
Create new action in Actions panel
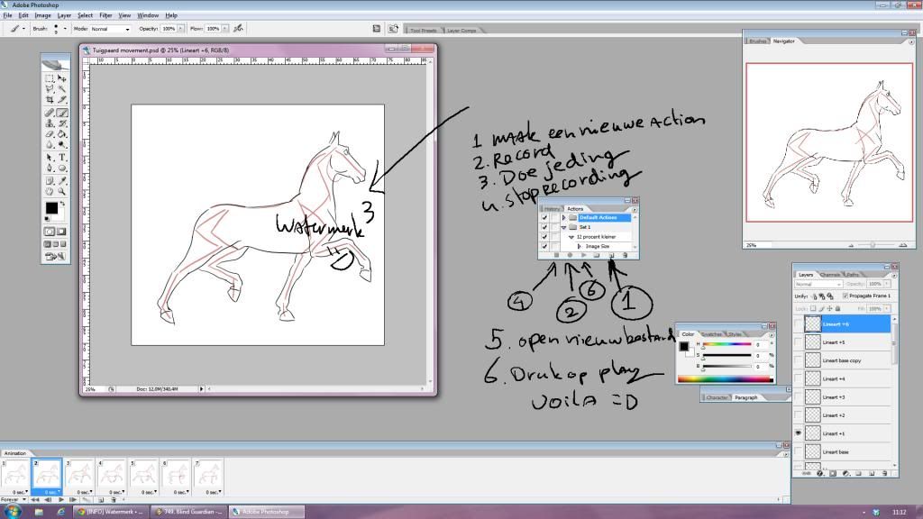click(x=611, y=256)
